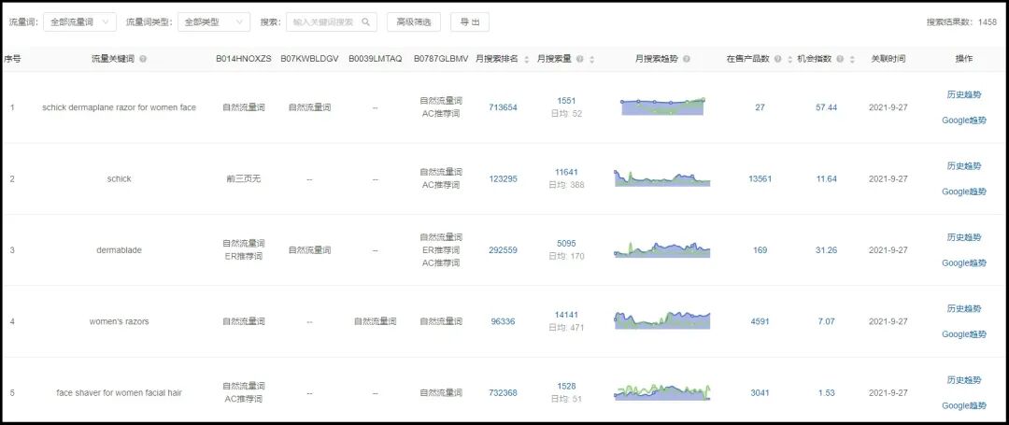
Task: Click trend chart for face shaver row
Action: tap(662, 392)
